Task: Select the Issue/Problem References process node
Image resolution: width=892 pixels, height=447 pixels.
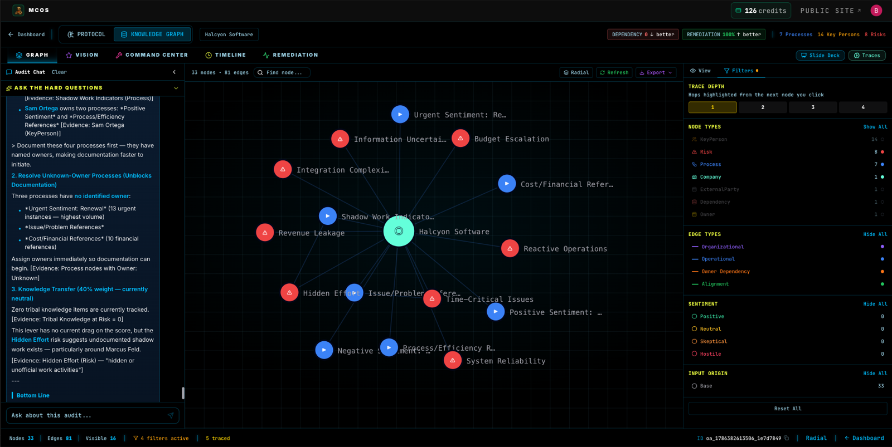Action: point(355,293)
